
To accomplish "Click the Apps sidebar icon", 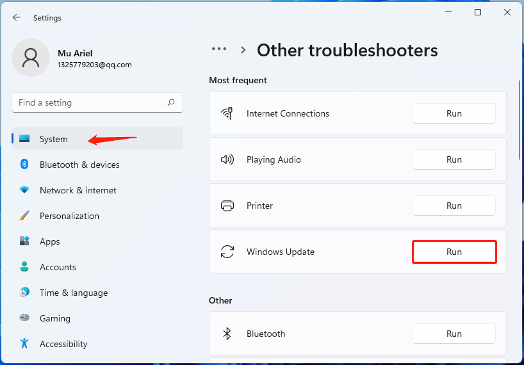I will tap(24, 241).
